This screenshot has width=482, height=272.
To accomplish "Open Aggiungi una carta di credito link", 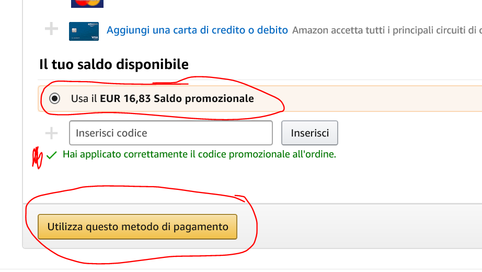I will point(197,30).
